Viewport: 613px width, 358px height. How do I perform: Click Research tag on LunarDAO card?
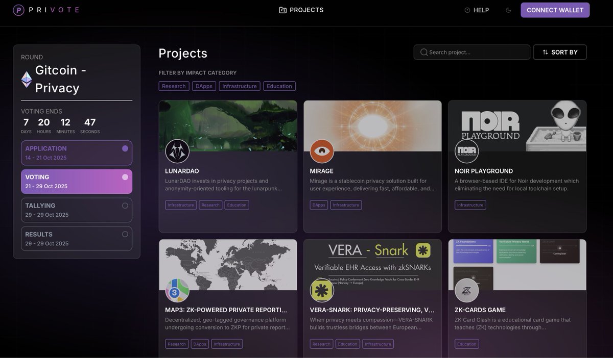tap(210, 205)
